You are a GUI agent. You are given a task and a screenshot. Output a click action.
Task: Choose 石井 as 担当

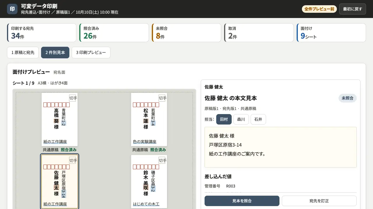click(x=258, y=119)
